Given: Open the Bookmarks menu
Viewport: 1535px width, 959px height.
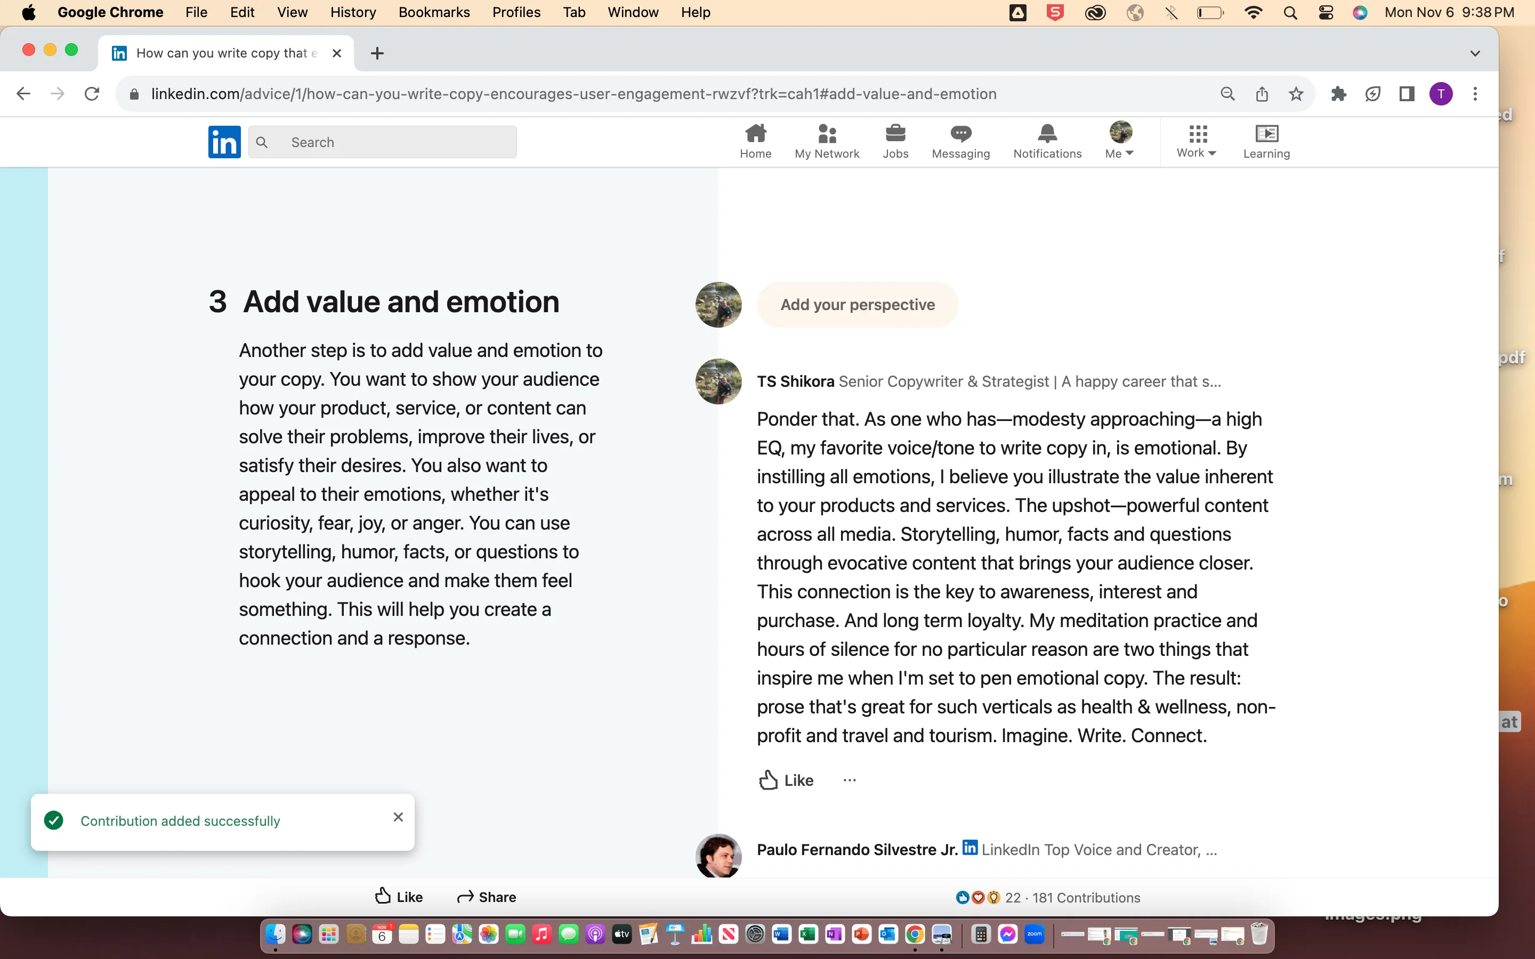Looking at the screenshot, I should pos(434,12).
